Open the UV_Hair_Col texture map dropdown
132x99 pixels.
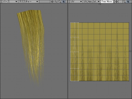(x=92, y=2)
